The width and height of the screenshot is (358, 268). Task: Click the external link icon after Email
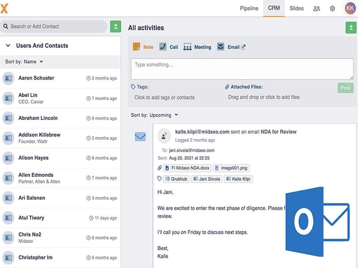243,47
